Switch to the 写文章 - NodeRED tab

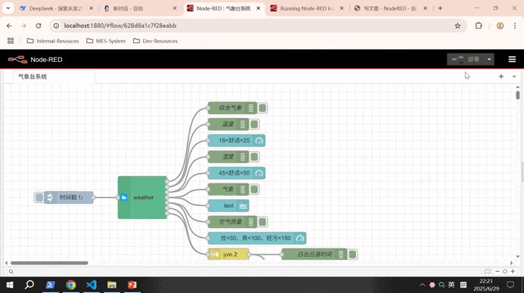tap(390, 8)
